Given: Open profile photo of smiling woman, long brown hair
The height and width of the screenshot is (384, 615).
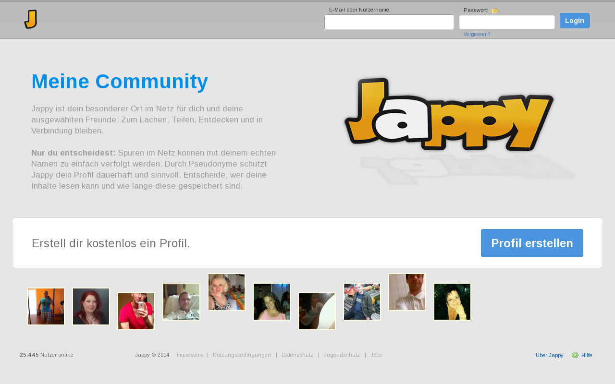Looking at the screenshot, I should coord(271,301).
